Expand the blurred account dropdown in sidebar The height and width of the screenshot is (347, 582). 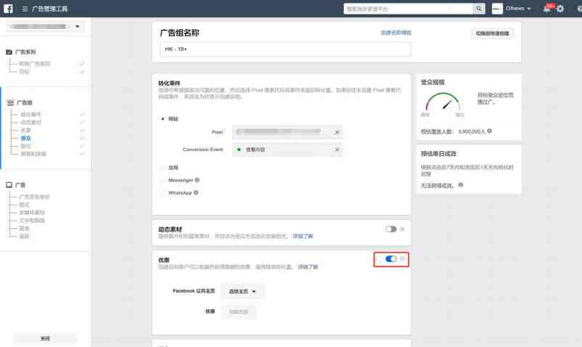45,26
